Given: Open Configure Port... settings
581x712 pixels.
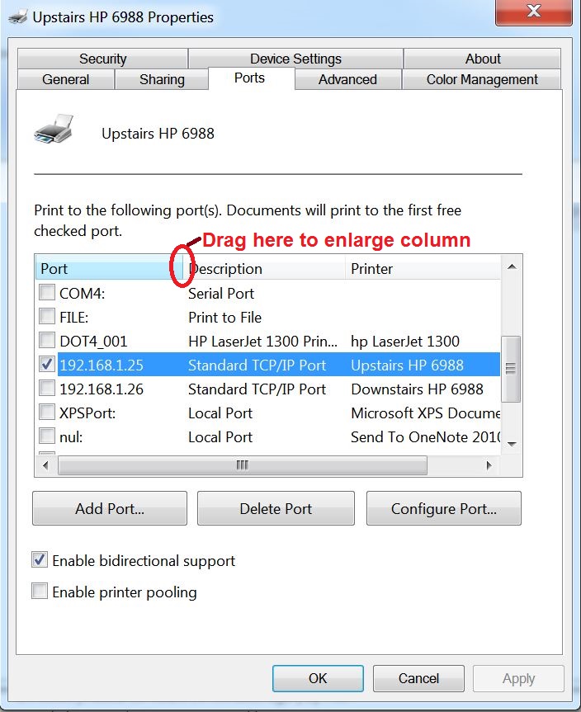Looking at the screenshot, I should coord(444,508).
